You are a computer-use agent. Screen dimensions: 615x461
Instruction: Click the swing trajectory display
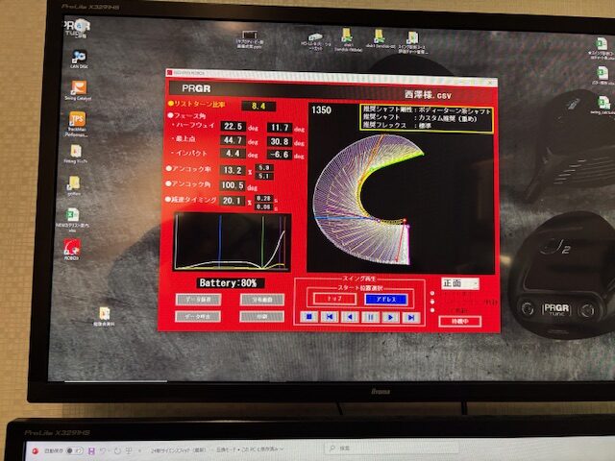401,188
